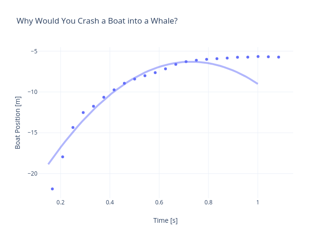Click the y-axis tick label −10
Viewport: 331px width, 236px height.
tap(32, 92)
